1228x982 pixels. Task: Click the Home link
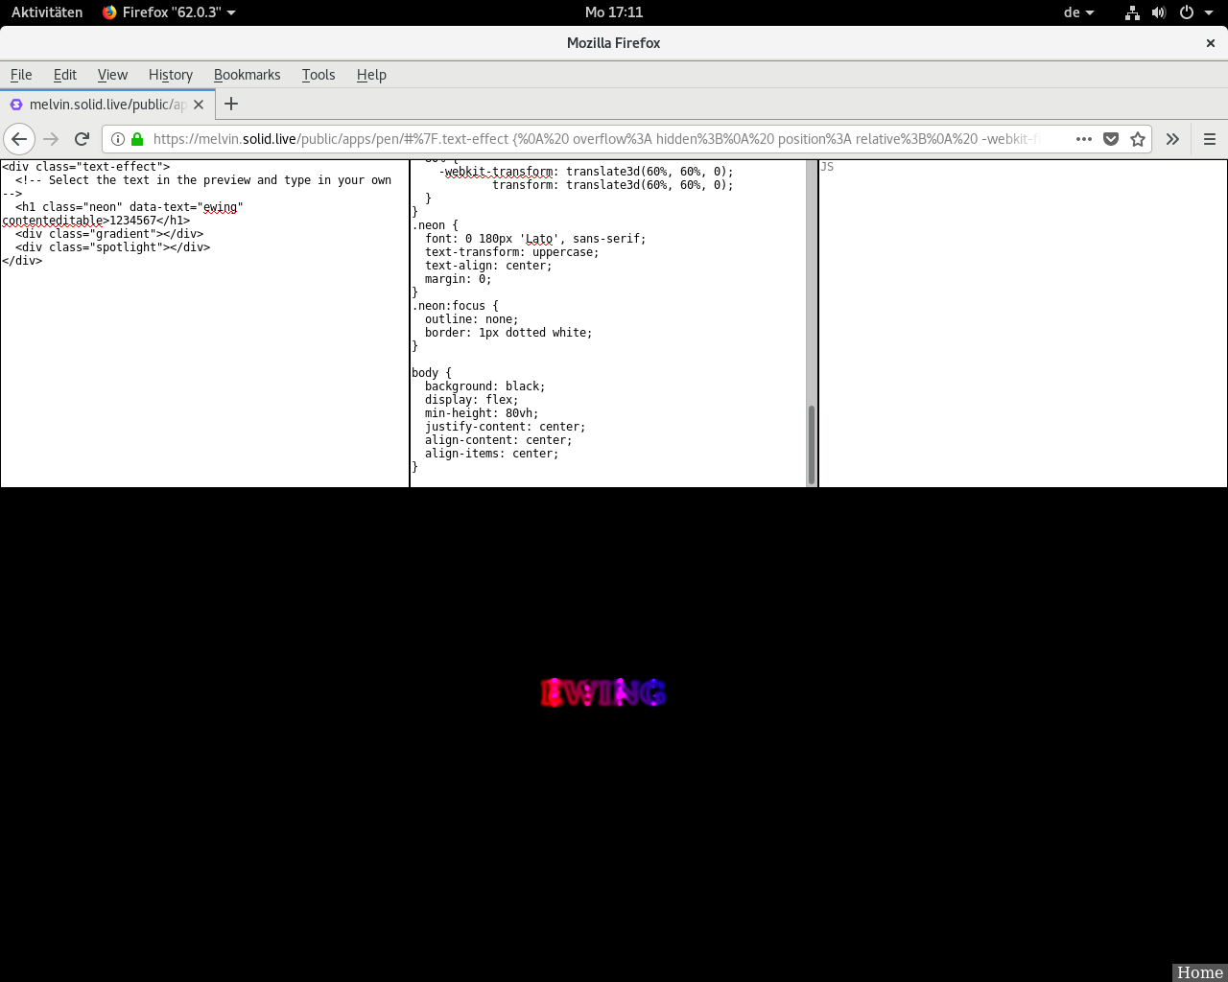tap(1199, 972)
